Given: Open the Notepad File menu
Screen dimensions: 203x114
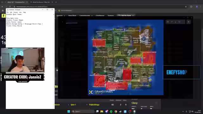Looking at the screenshot, I should [8, 12].
